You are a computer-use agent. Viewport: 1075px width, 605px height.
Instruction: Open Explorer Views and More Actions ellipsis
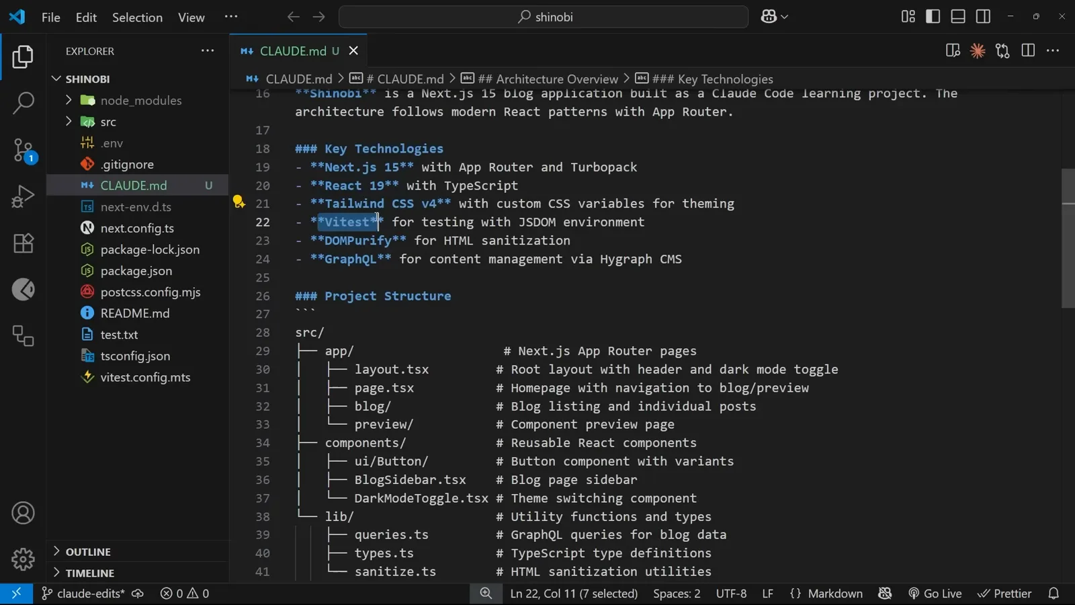point(208,51)
